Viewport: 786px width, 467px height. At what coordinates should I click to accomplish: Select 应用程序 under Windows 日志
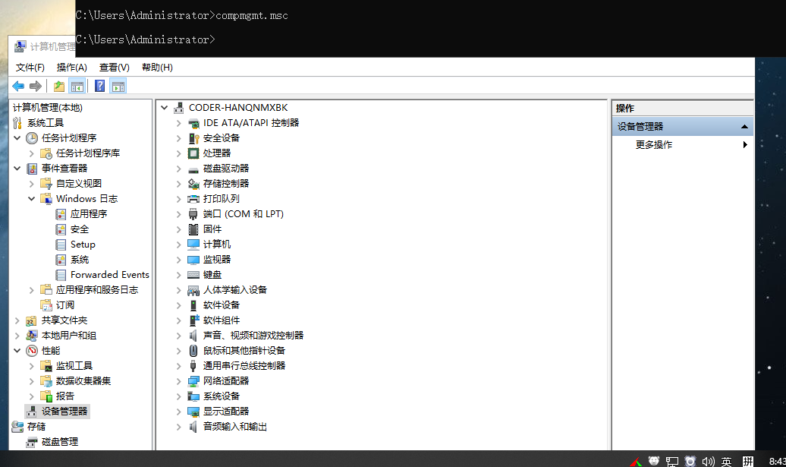point(89,214)
